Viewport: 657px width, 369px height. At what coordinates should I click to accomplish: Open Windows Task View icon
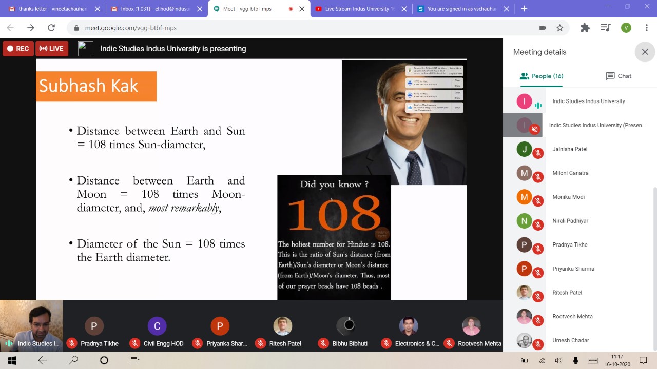click(x=134, y=360)
